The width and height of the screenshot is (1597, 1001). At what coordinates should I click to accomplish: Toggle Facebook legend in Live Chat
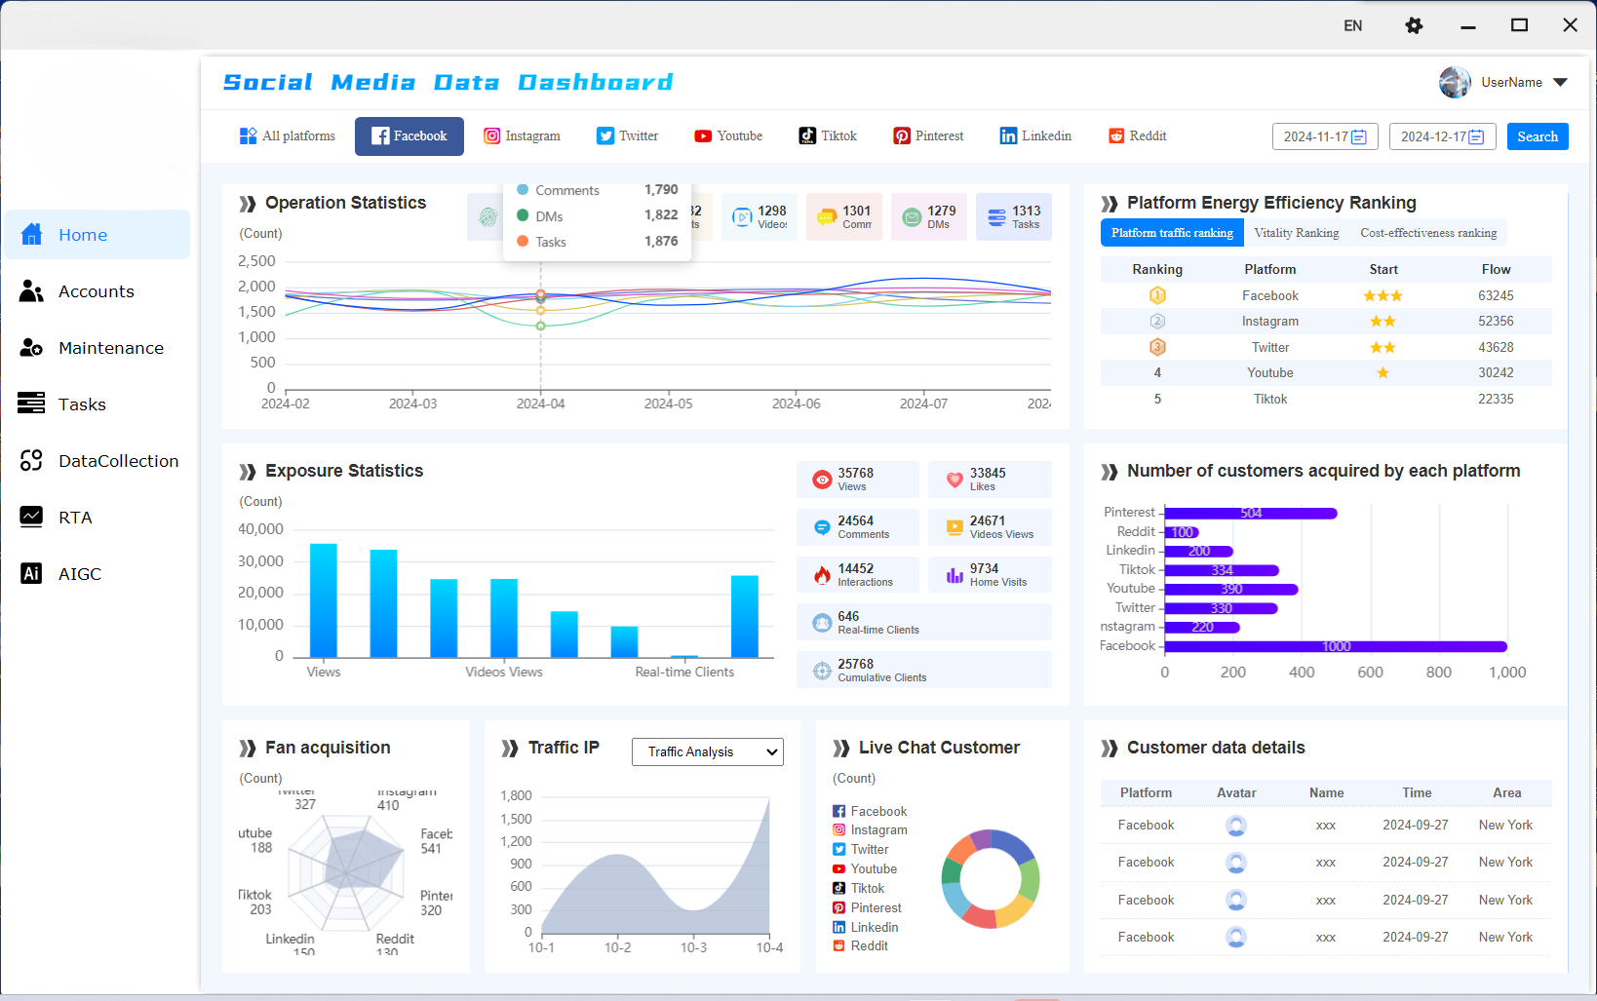pos(870,811)
